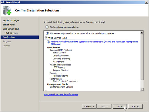The image size is (149, 112).
Task: Close the Add Roles Wizard window
Action: (146, 2)
